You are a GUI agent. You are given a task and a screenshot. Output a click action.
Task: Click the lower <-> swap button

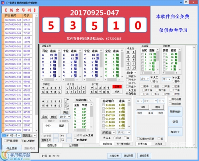[62, 140]
